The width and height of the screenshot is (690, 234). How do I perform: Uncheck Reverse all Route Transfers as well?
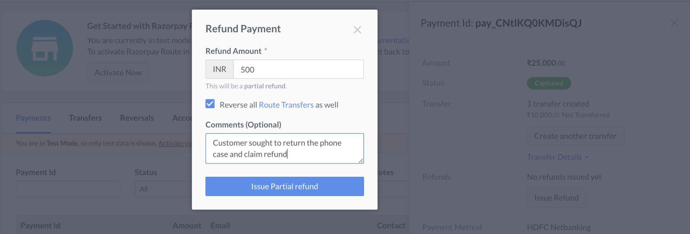210,104
